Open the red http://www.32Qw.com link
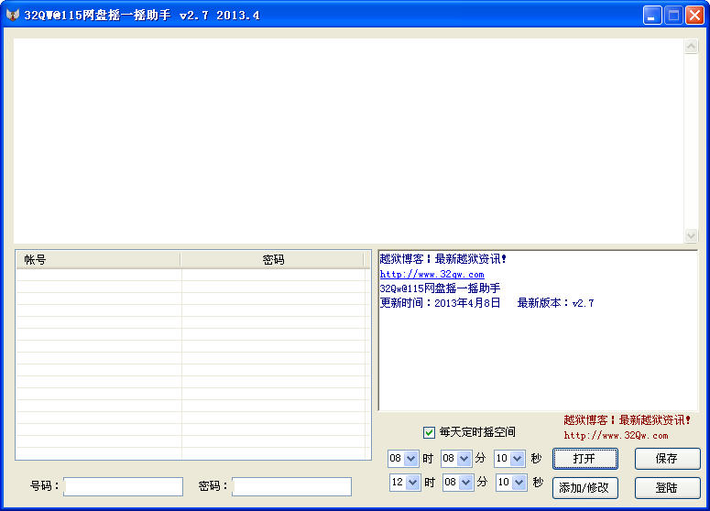This screenshot has width=710, height=511. coord(616,436)
